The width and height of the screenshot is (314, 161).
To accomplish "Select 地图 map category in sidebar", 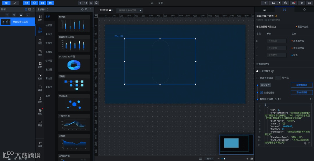I will coord(40,41).
